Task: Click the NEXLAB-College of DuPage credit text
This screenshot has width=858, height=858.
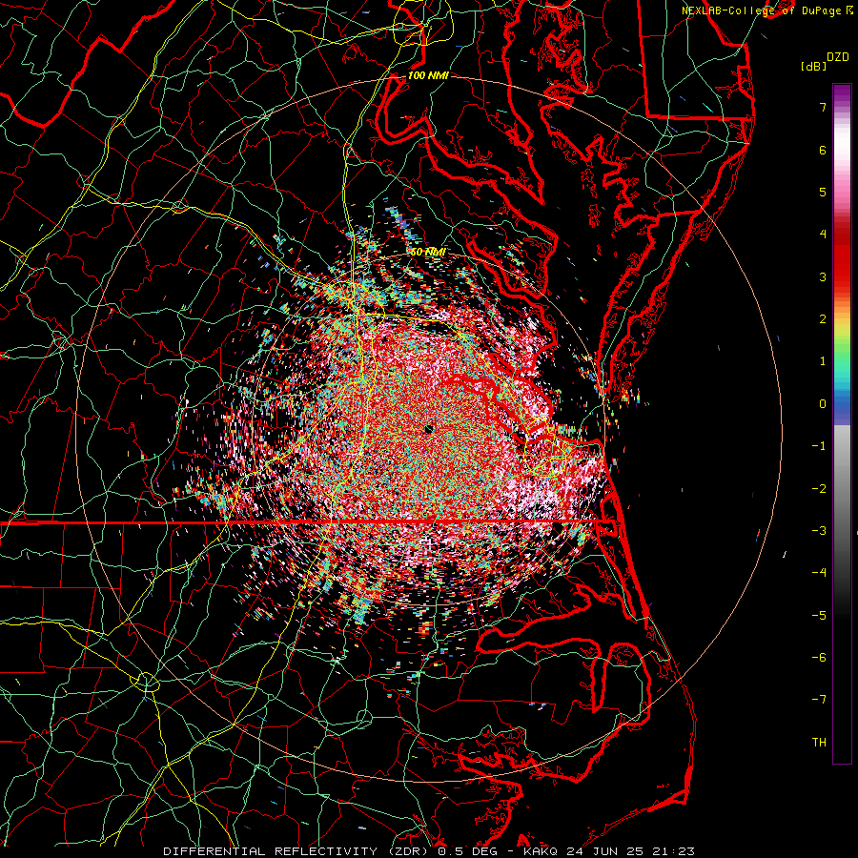Action: (x=762, y=10)
